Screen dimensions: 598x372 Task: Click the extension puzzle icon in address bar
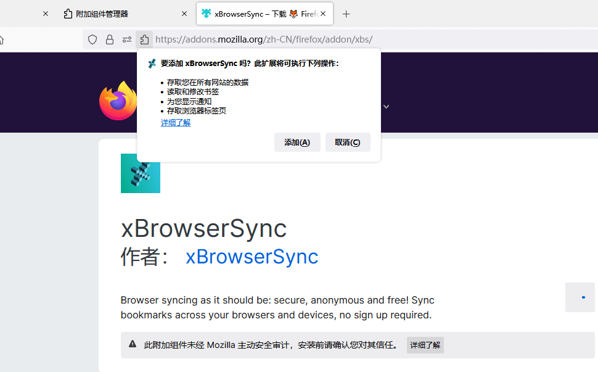[144, 39]
